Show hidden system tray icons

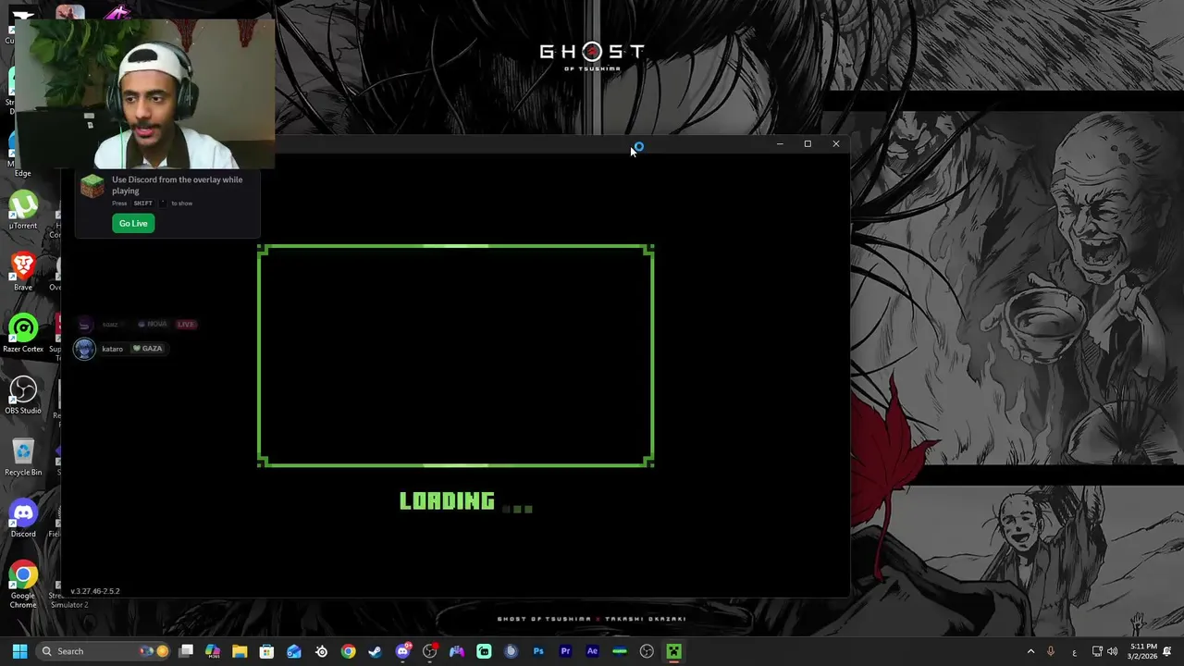point(1030,651)
